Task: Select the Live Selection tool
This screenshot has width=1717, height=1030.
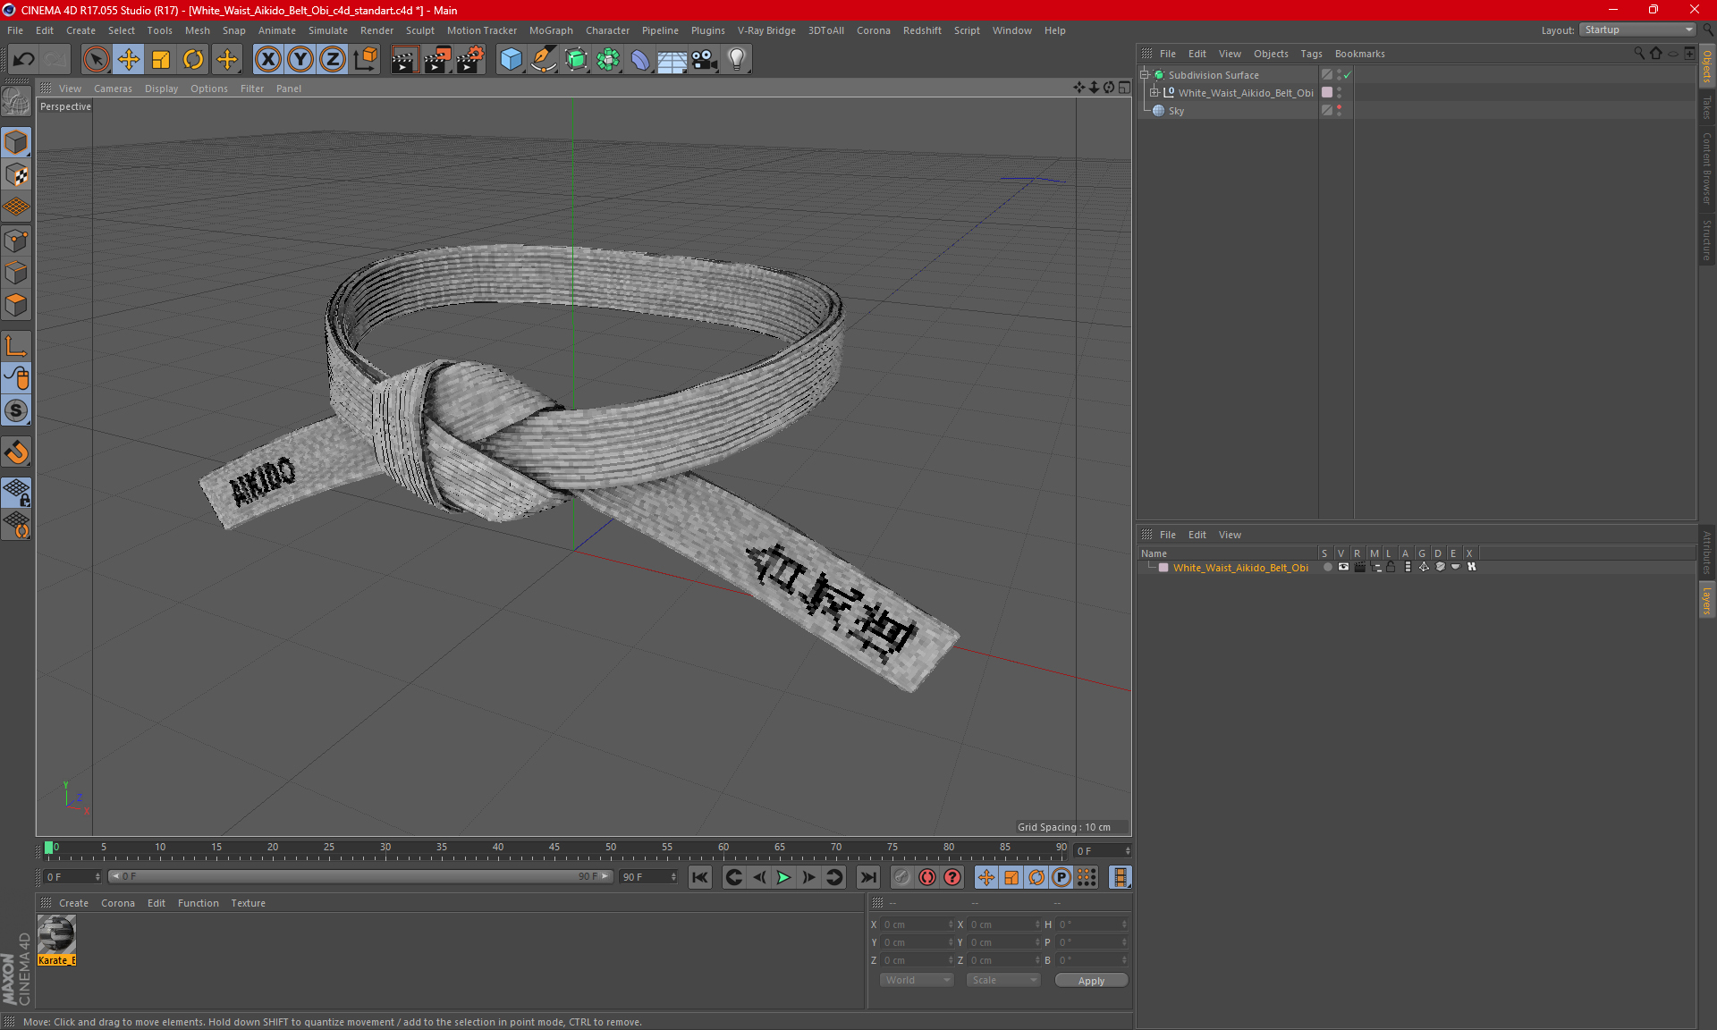Action: click(x=96, y=60)
